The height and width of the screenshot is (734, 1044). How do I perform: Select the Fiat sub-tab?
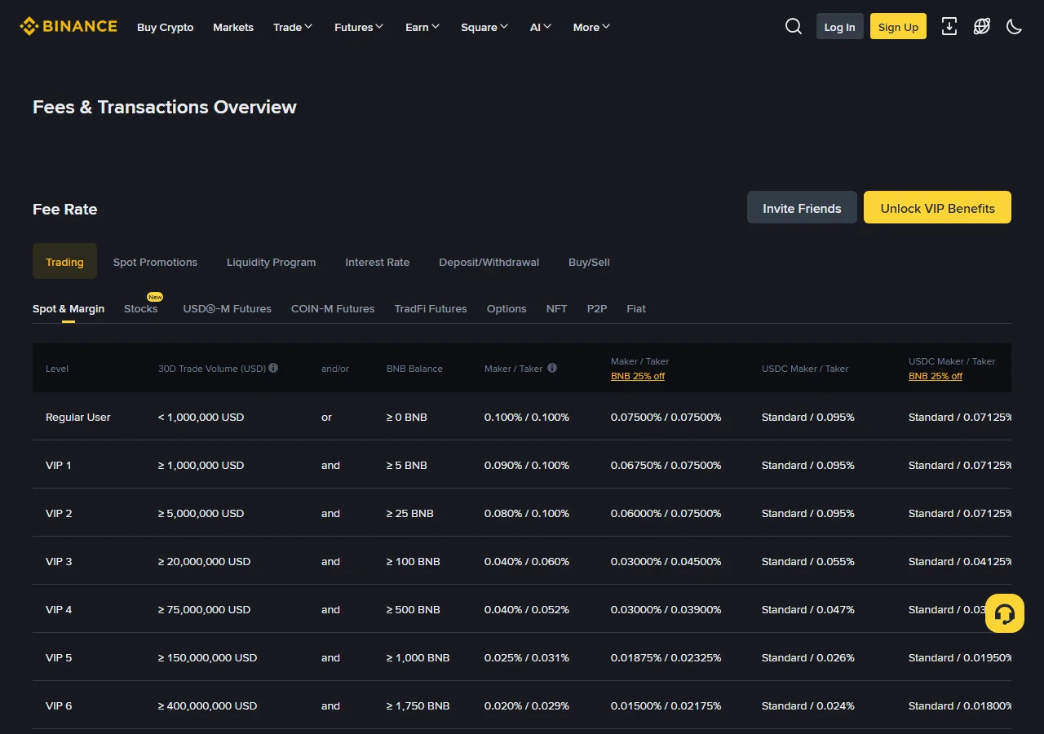636,308
